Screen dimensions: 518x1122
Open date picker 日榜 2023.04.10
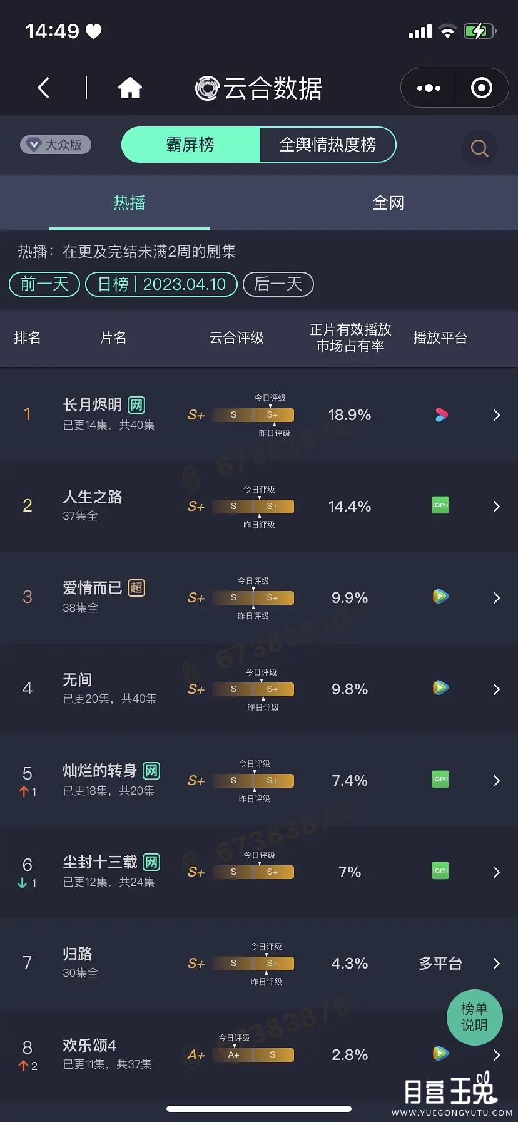[x=161, y=284]
